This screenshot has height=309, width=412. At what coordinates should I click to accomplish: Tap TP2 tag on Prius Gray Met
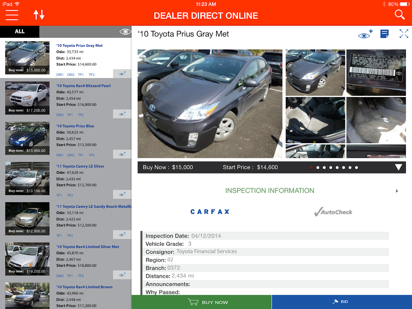coord(92,75)
